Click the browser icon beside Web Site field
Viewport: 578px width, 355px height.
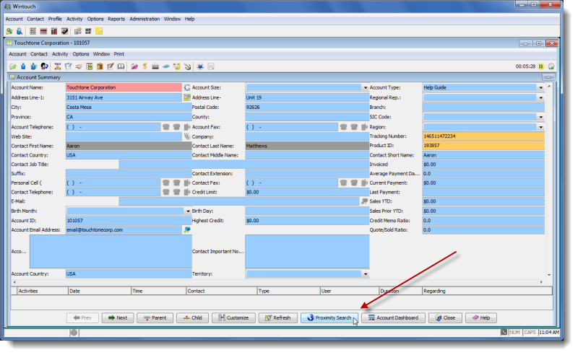[x=187, y=136]
